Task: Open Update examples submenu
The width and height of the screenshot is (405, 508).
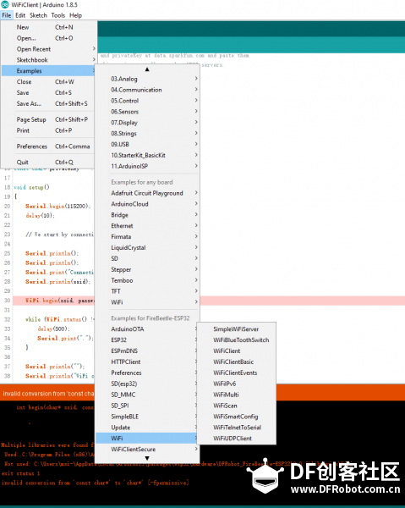Action: [147, 428]
